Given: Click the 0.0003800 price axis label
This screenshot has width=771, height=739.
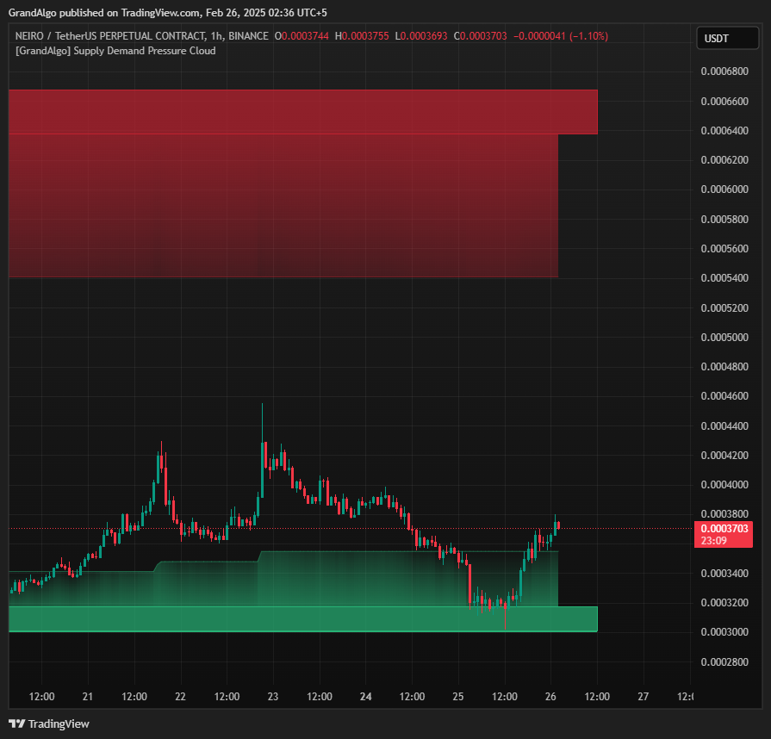Looking at the screenshot, I should coord(724,514).
